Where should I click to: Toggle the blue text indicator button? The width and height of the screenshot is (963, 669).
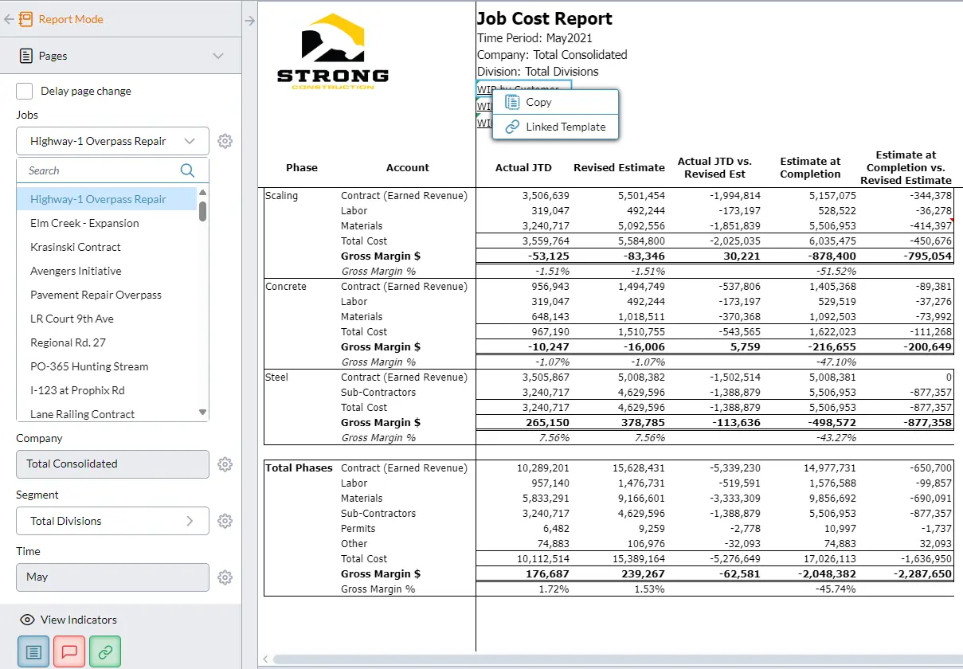pos(33,651)
